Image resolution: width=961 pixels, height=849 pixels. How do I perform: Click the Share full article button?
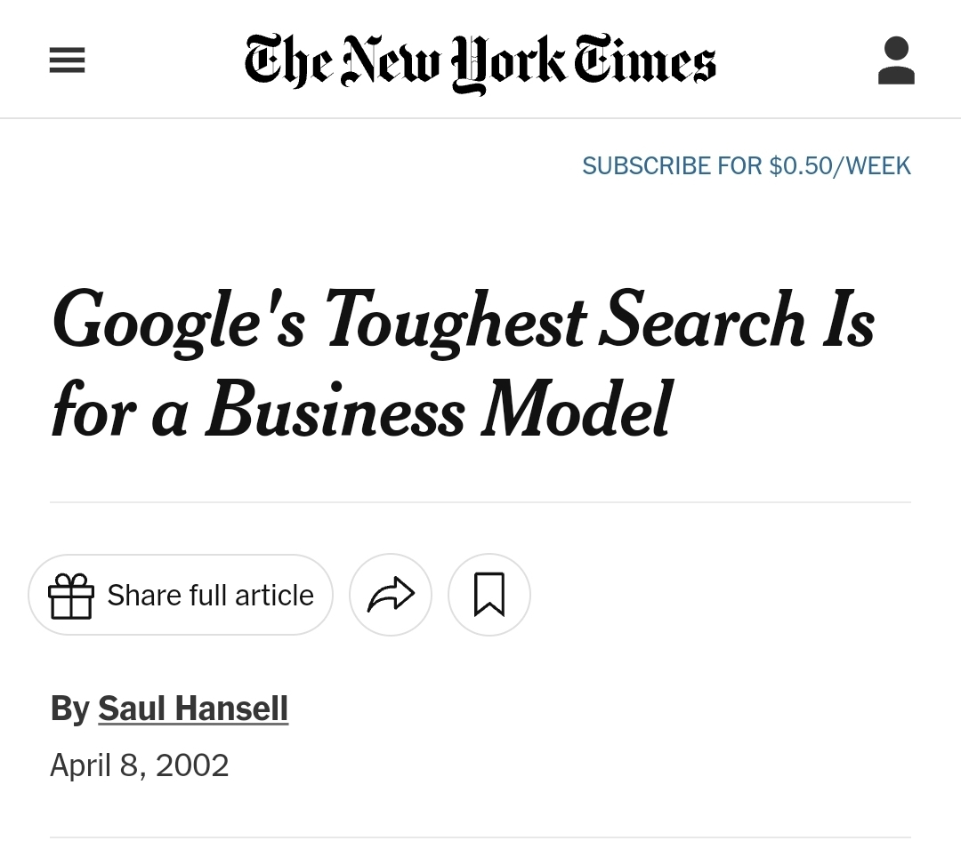point(180,595)
